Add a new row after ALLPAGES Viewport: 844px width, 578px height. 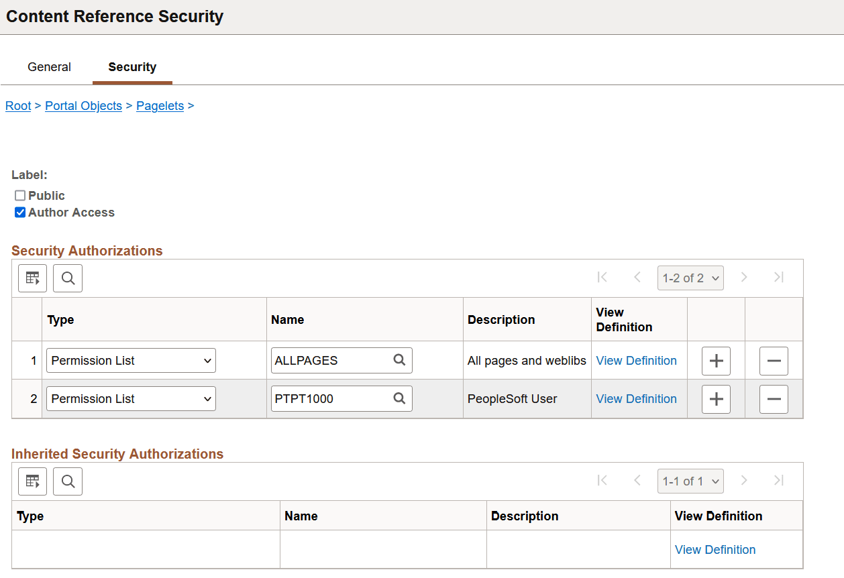(x=715, y=360)
